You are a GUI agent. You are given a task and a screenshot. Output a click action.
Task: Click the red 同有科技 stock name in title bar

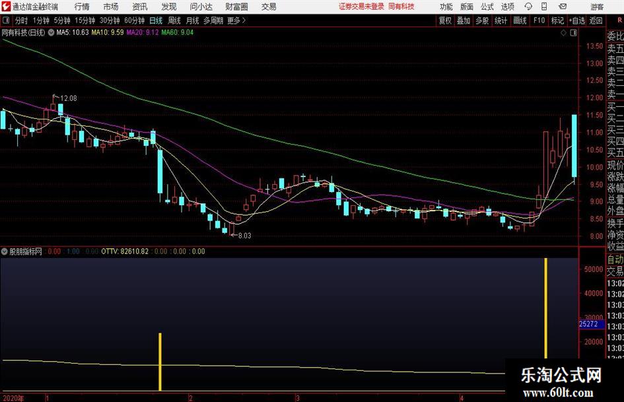[x=401, y=7]
